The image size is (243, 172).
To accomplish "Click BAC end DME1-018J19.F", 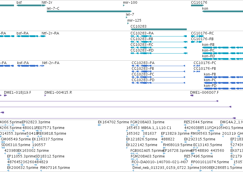I will tap(17, 93).
